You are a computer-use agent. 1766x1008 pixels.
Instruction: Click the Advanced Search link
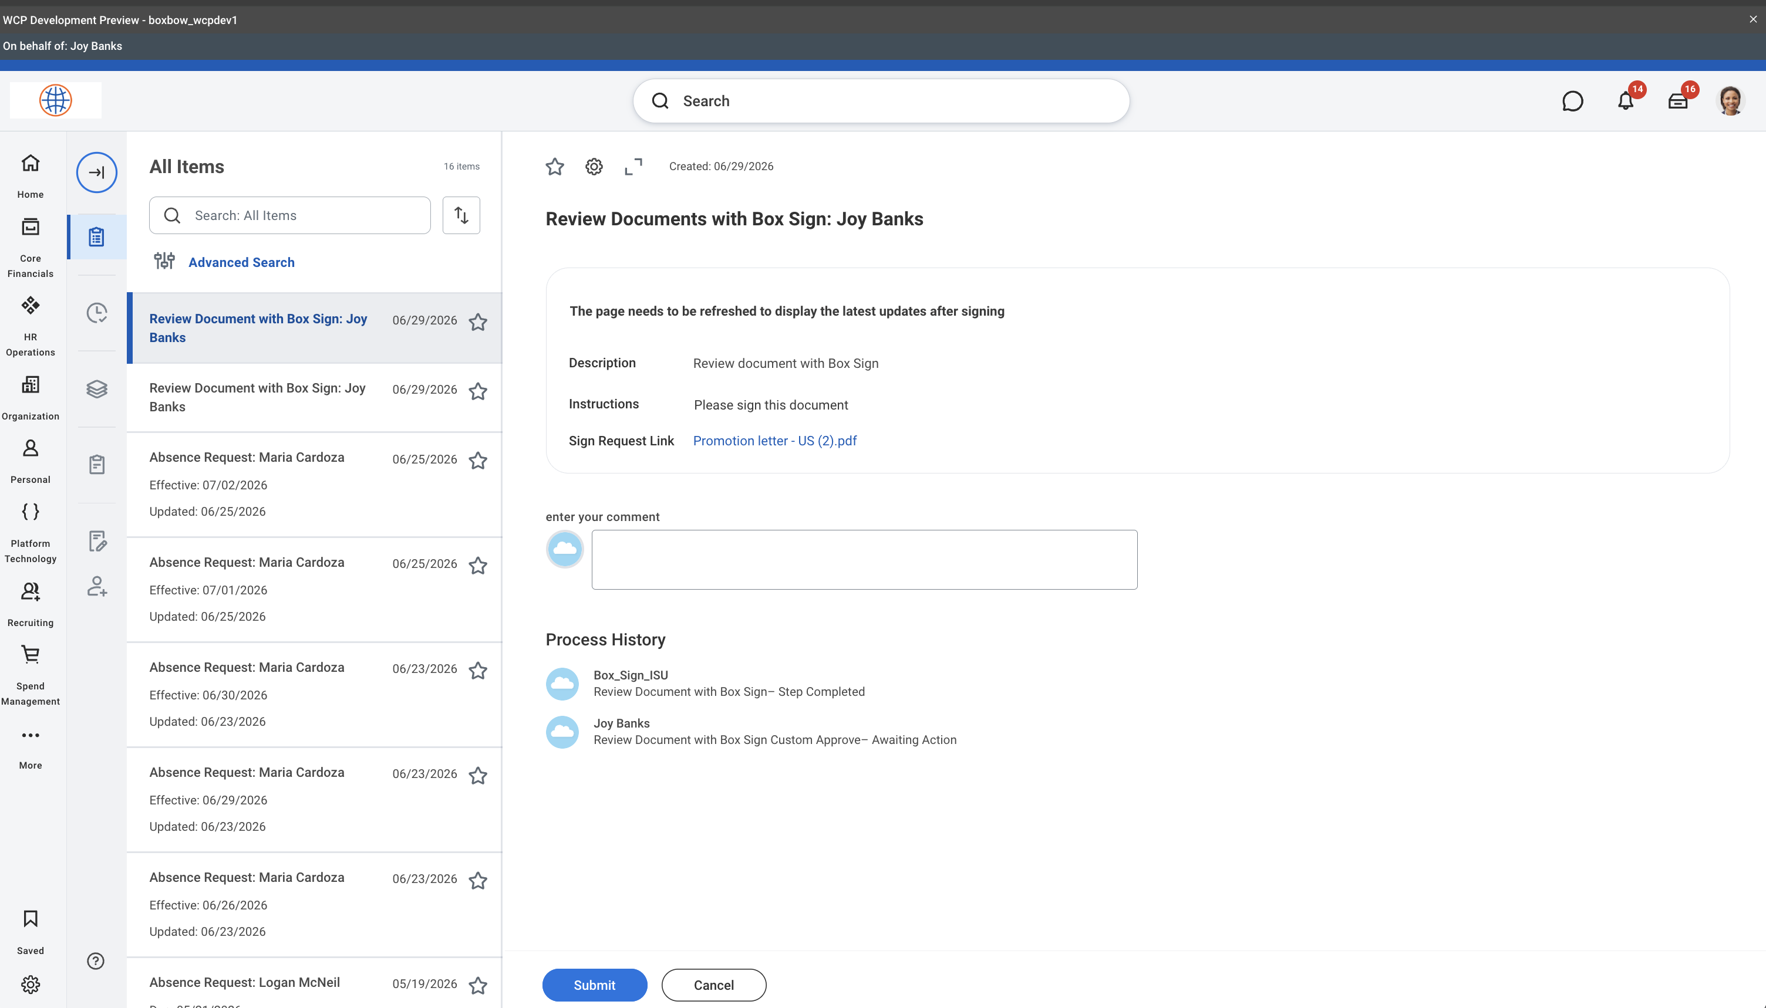(x=242, y=262)
